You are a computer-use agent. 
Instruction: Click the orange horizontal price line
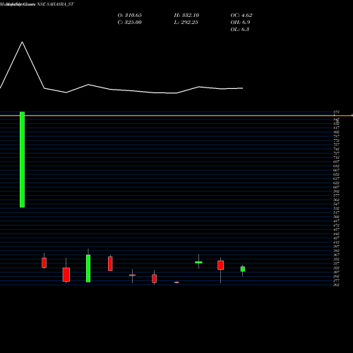click(x=176, y=116)
